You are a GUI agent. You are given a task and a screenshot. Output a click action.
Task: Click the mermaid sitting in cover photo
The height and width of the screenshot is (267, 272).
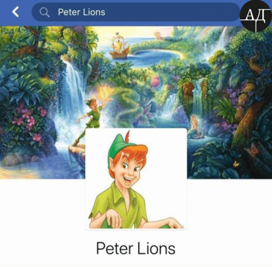coord(195,126)
